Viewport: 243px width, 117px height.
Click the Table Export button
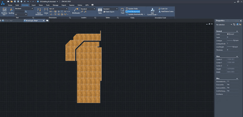[x=109, y=12]
